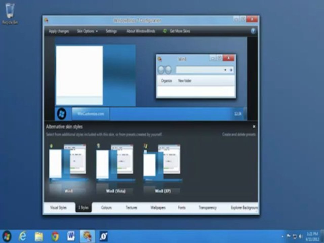Open the Settings menu item
Image resolution: width=324 pixels, height=243 pixels.
point(111,31)
